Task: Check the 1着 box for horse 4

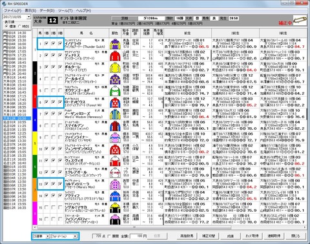Action: point(46,79)
